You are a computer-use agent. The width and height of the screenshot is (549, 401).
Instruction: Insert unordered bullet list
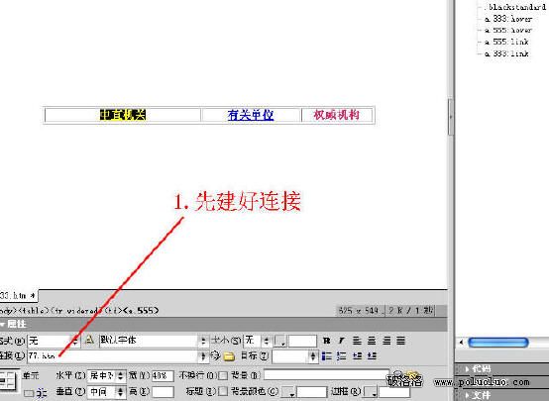pos(326,356)
